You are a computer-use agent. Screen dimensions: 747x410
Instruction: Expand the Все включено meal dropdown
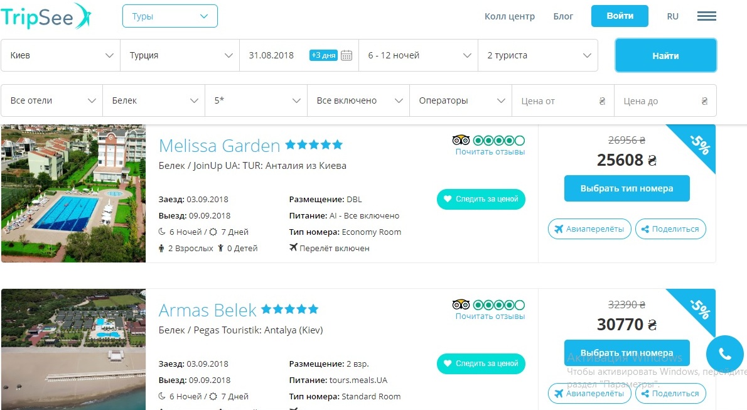358,100
